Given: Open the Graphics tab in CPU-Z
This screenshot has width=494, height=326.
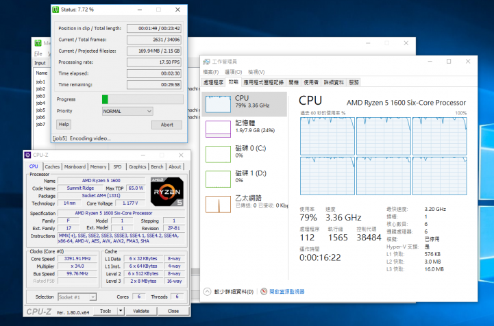Looking at the screenshot, I should (x=137, y=166).
